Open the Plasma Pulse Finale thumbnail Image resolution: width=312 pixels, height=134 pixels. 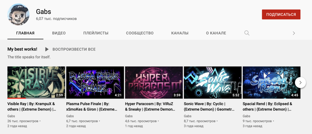click(x=95, y=82)
